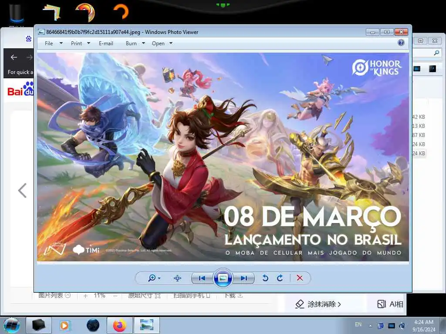Click the Actual size / fit to window icon
The width and height of the screenshot is (446, 334).
coord(178,278)
